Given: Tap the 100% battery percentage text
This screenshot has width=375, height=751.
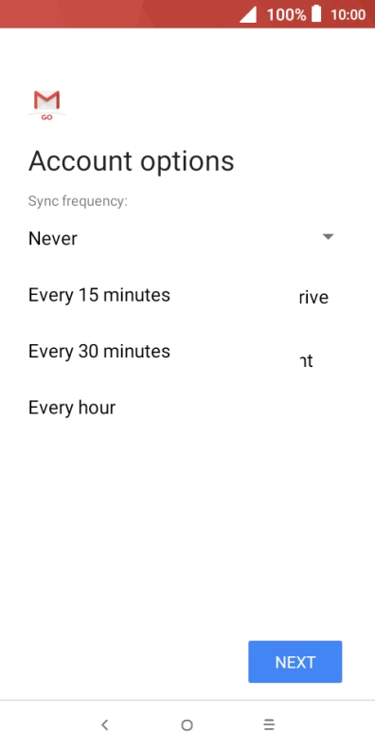Looking at the screenshot, I should [286, 15].
